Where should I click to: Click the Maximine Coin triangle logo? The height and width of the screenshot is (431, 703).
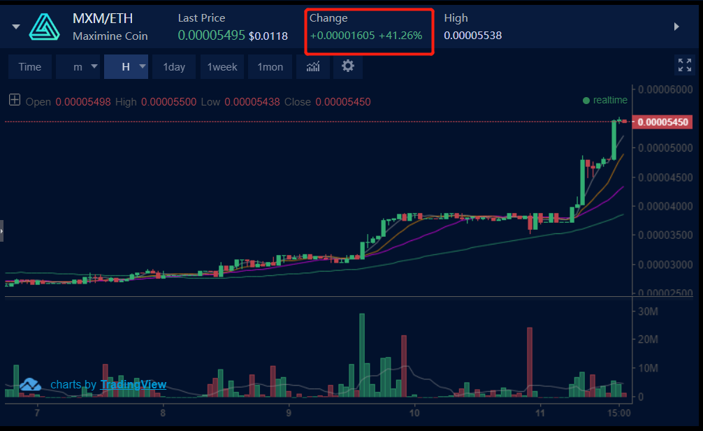pyautogui.click(x=45, y=27)
